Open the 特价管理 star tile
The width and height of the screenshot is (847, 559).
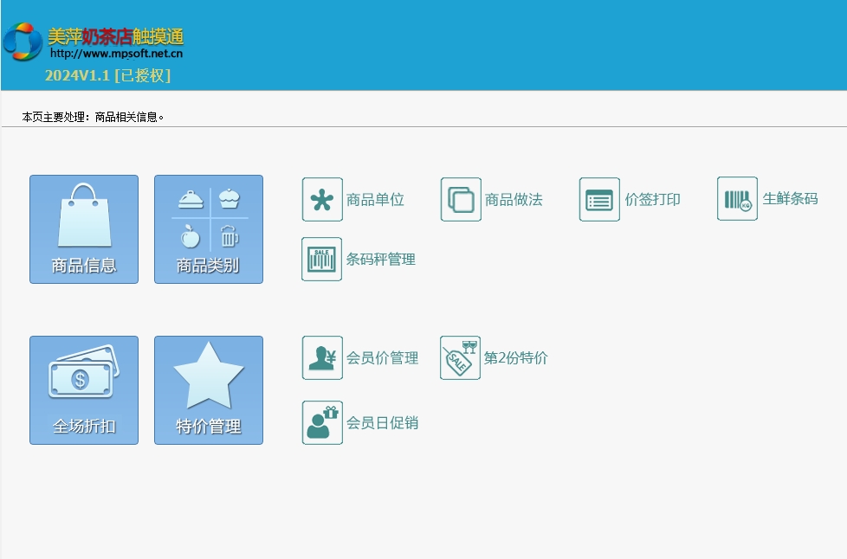209,390
